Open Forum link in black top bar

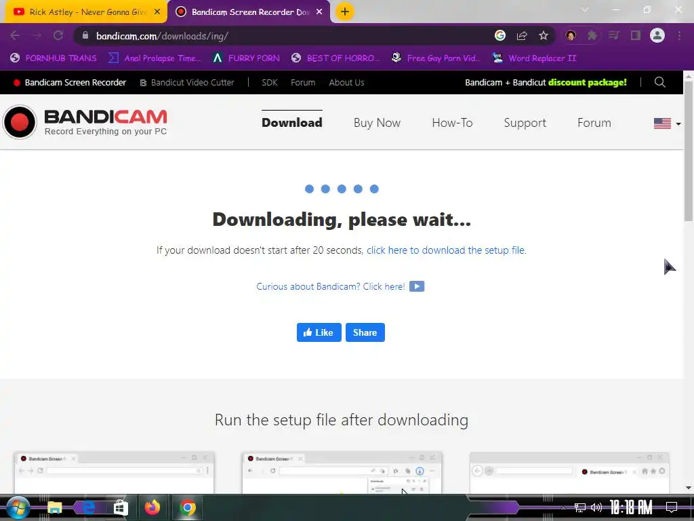tap(303, 82)
